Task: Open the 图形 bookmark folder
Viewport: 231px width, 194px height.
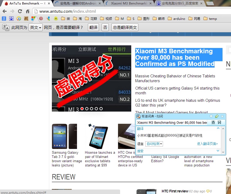Action: tap(144, 19)
